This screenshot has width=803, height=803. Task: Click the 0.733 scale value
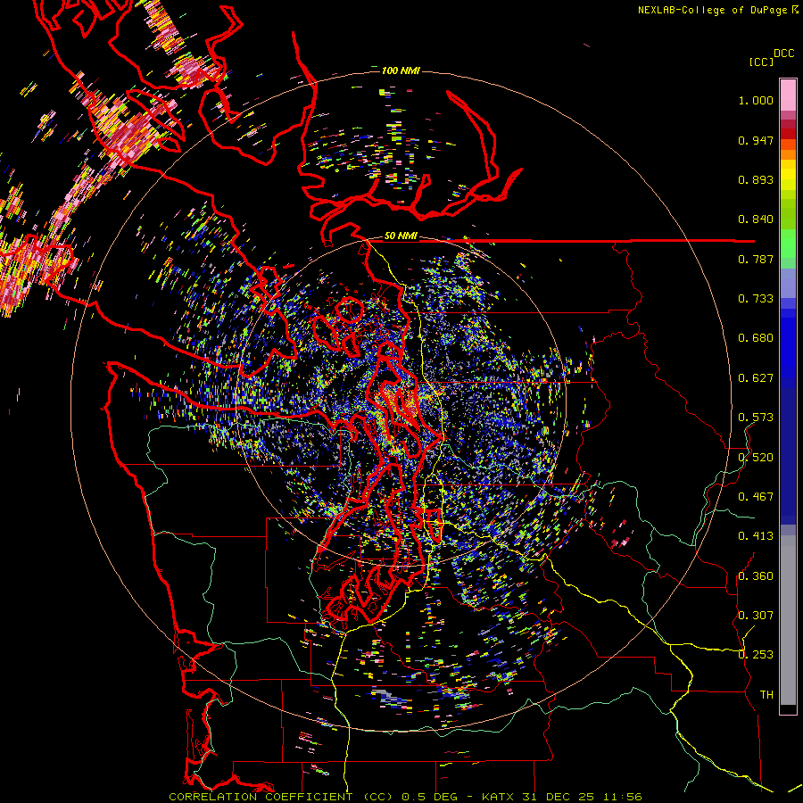[756, 299]
